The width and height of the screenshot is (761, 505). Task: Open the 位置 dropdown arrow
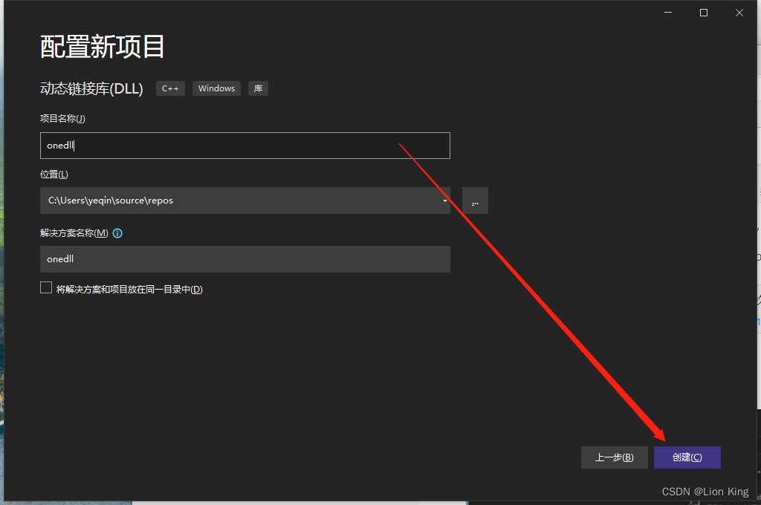tap(444, 200)
